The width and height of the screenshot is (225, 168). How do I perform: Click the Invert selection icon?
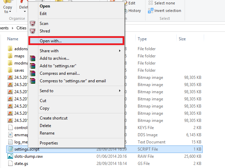click(x=150, y=11)
